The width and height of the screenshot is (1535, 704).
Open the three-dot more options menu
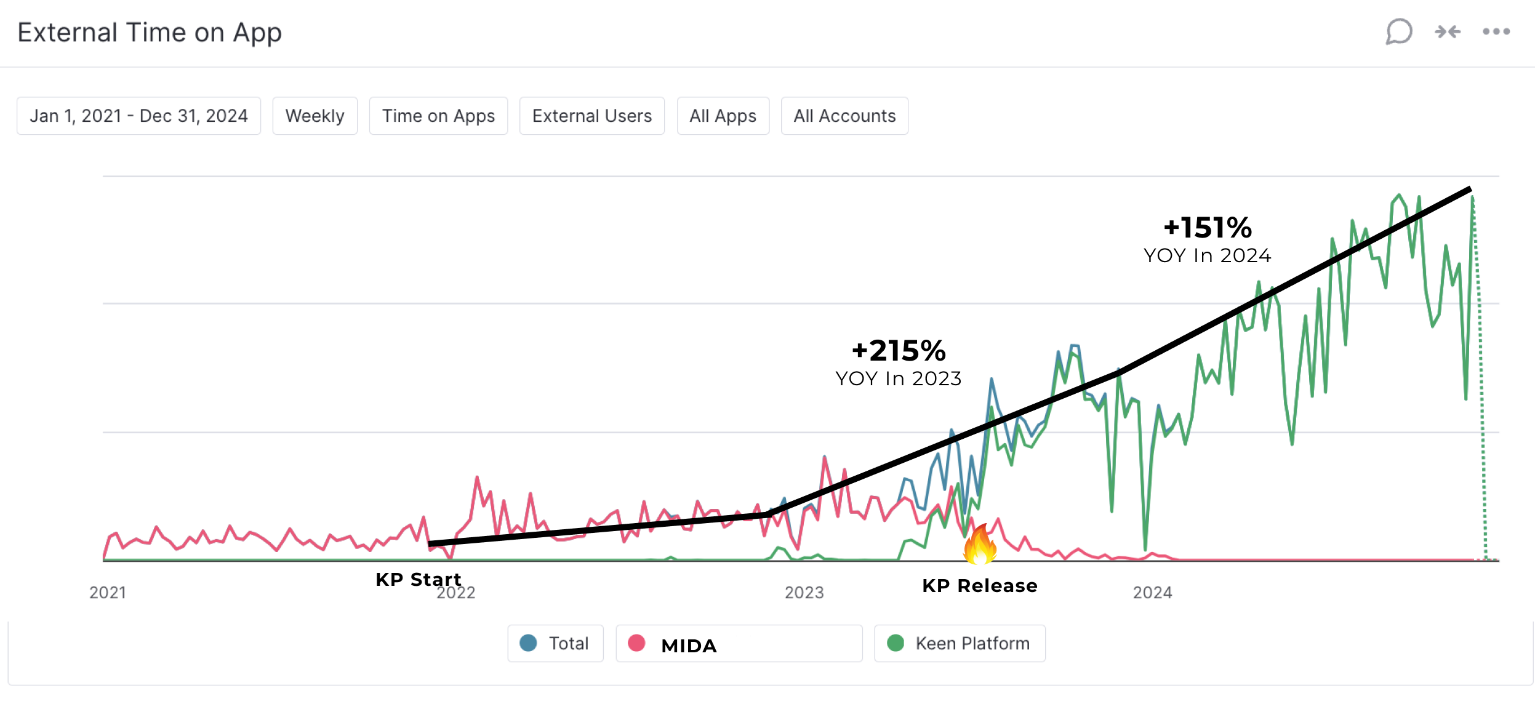tap(1496, 32)
